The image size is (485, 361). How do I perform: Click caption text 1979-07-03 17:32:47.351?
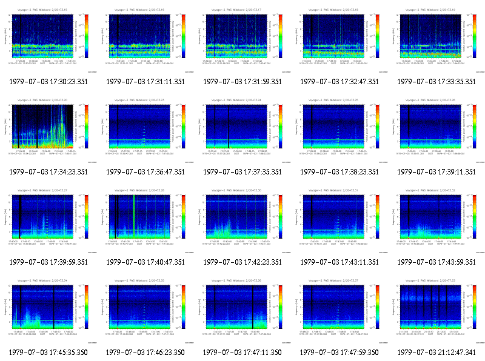[x=339, y=82]
